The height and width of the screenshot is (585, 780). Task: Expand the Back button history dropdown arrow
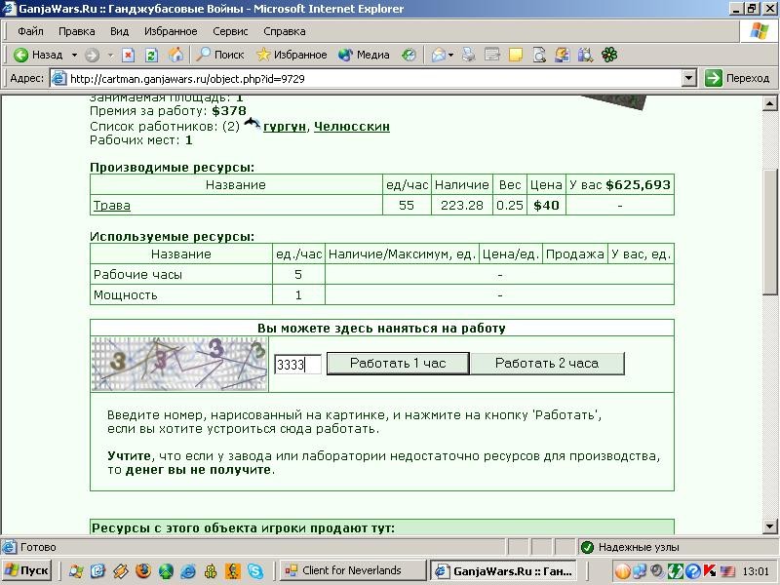pos(74,55)
